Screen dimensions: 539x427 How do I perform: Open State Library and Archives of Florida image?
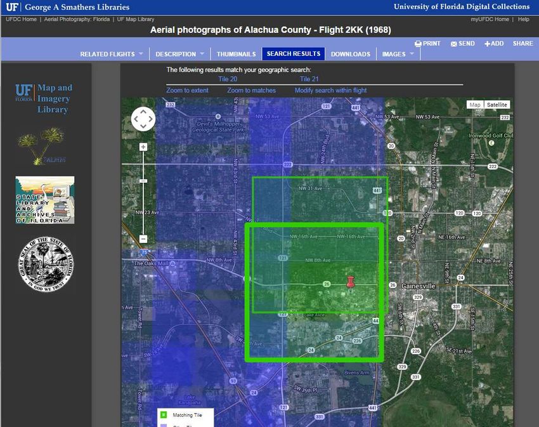pyautogui.click(x=44, y=200)
